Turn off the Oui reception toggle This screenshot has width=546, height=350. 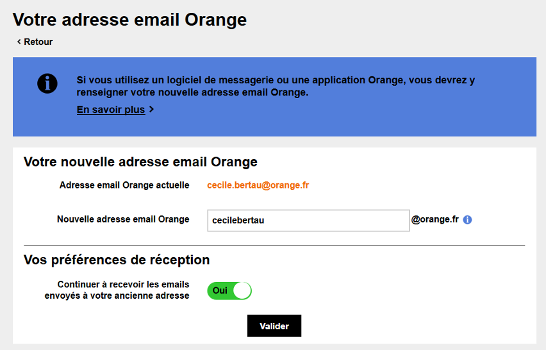(229, 290)
